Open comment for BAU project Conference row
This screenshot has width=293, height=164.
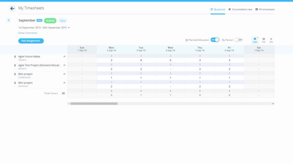(64, 74)
